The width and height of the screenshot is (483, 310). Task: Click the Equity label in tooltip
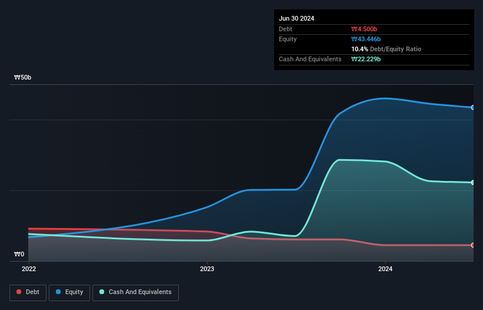(x=288, y=39)
